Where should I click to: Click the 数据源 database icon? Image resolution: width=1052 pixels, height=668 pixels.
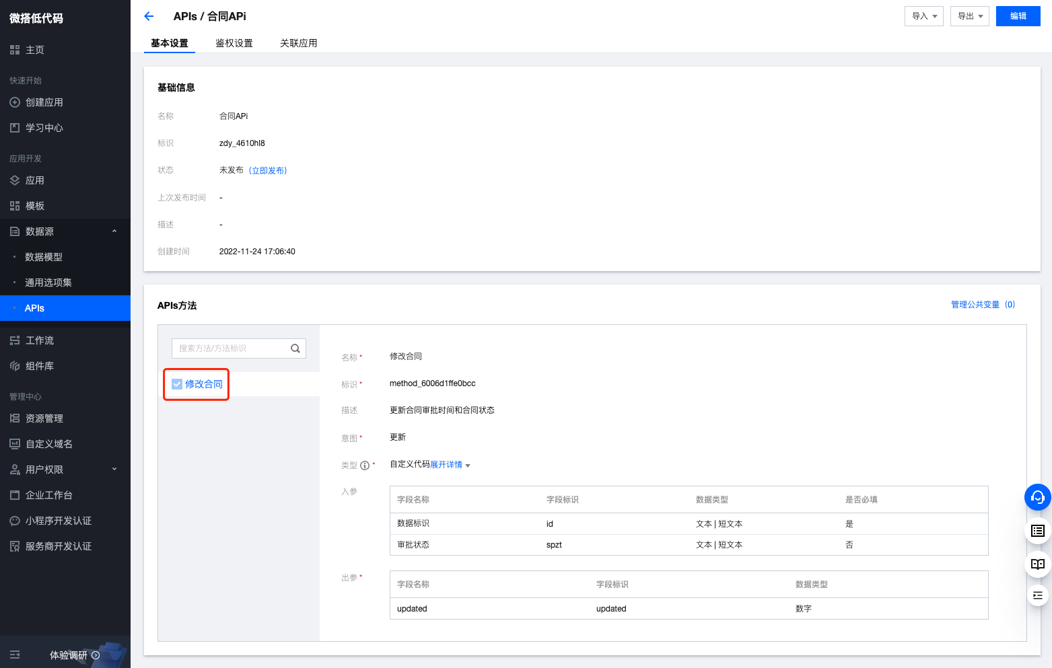tap(15, 231)
